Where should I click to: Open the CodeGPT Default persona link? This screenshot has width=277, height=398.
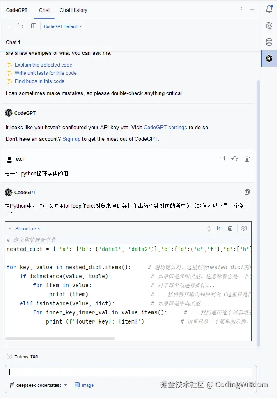click(x=63, y=26)
